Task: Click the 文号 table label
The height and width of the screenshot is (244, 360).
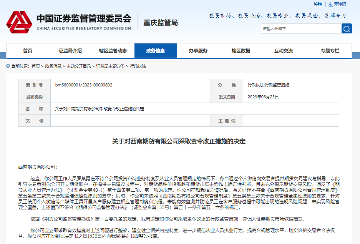Action: point(35,121)
